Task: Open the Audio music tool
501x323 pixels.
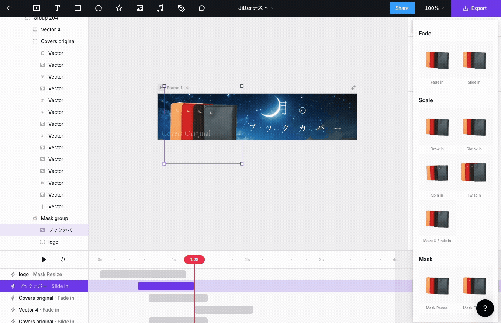Action: tap(160, 8)
